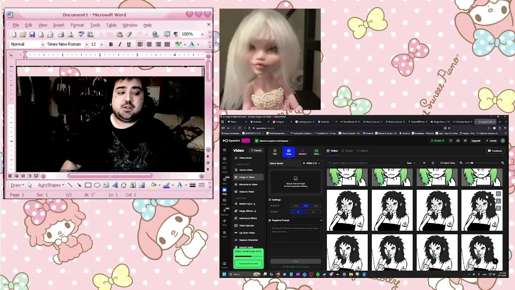
Task: Toggle Underline formatting in Word
Action: (x=129, y=44)
